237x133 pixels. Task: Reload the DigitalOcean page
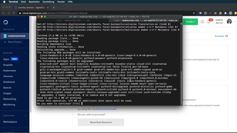coord(14,13)
